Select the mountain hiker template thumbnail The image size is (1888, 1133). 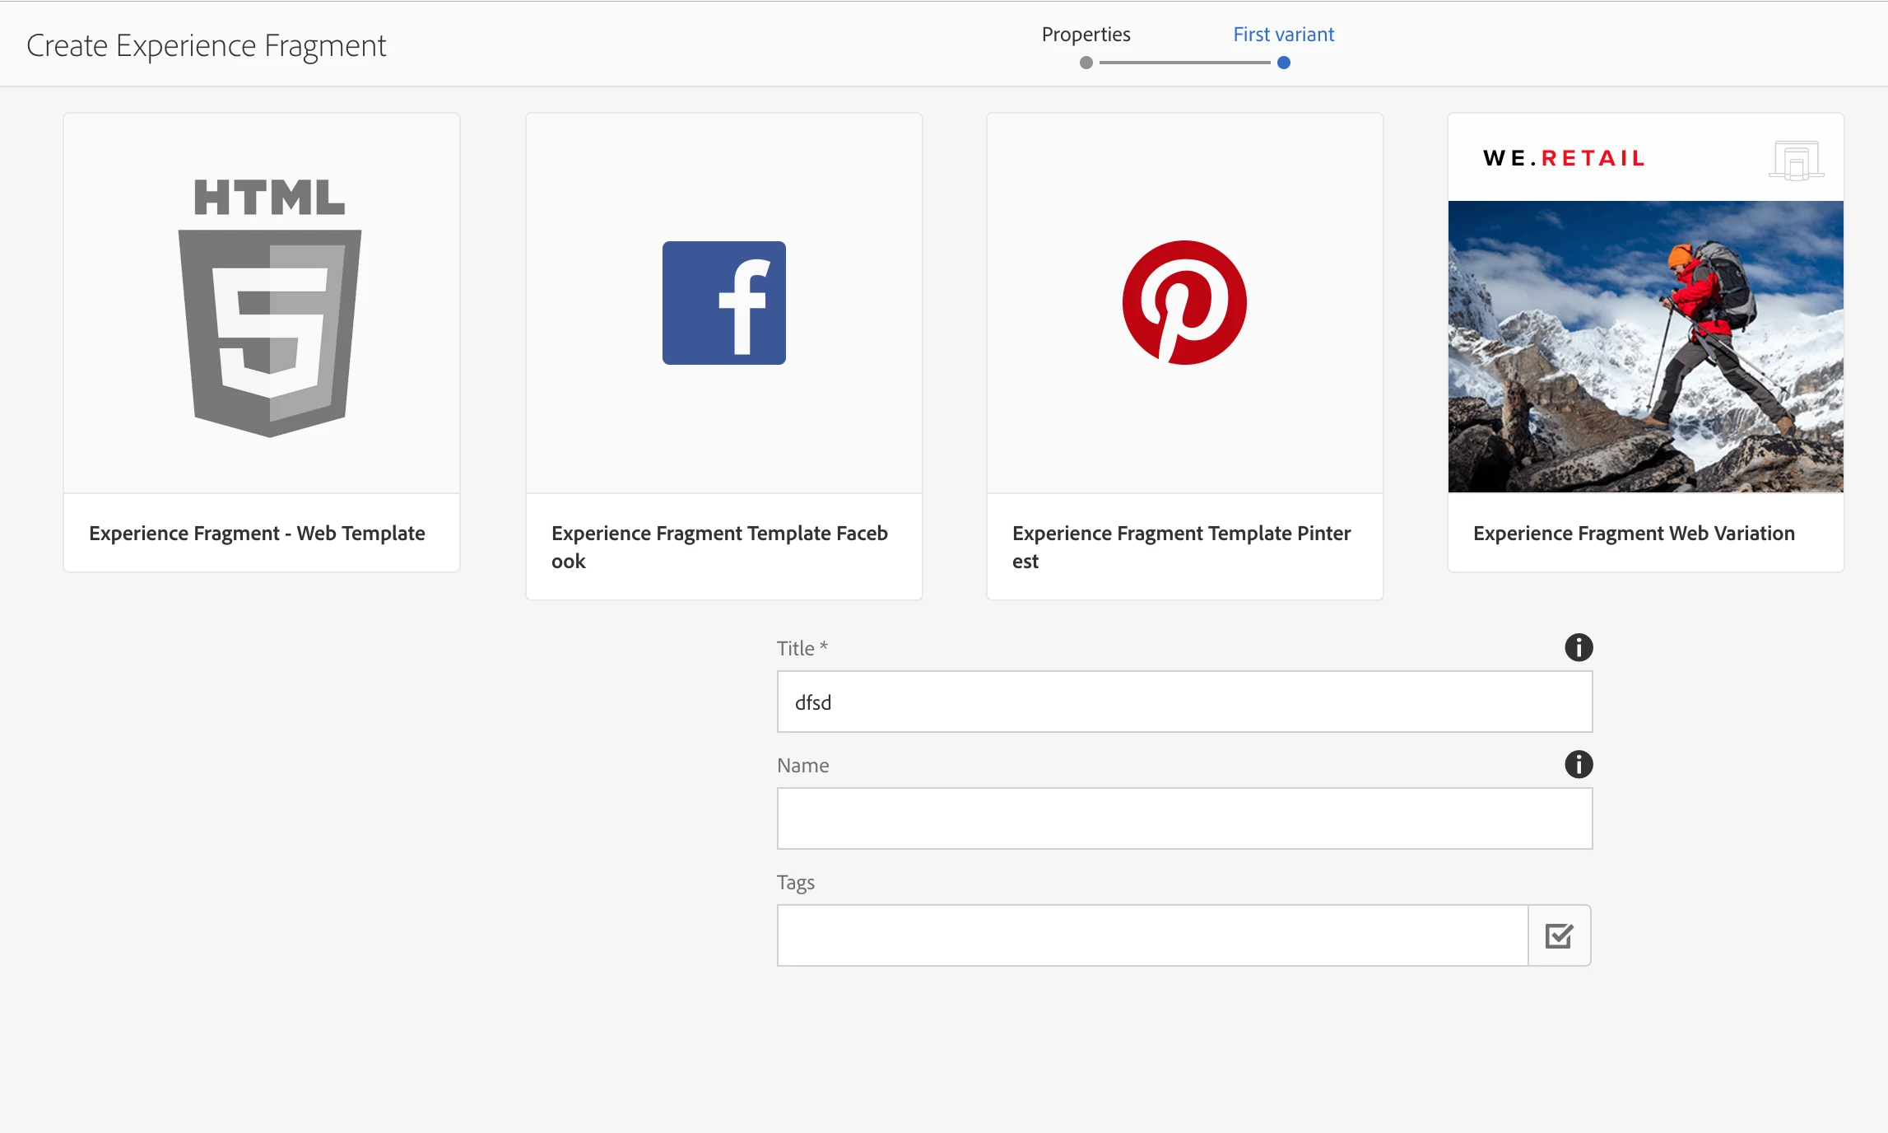pyautogui.click(x=1645, y=347)
